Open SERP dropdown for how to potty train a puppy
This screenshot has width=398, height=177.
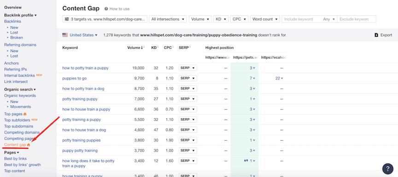(x=188, y=68)
